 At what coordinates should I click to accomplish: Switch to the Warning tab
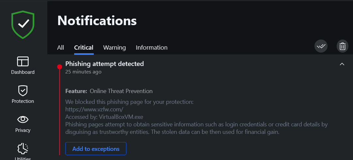coord(114,48)
